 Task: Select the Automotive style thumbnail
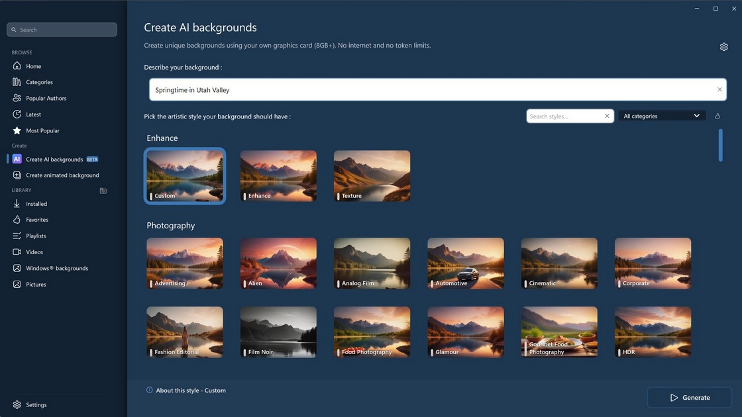[466, 263]
